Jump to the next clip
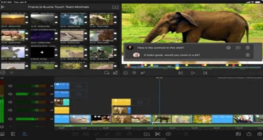This screenshot has height=140, width=263. (x=205, y=73)
